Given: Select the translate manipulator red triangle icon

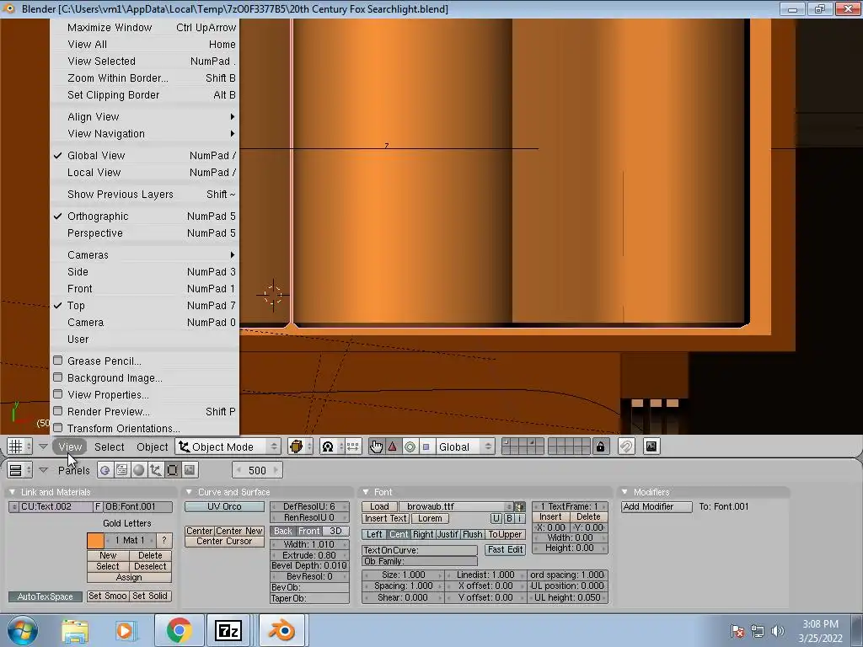Looking at the screenshot, I should point(393,446).
